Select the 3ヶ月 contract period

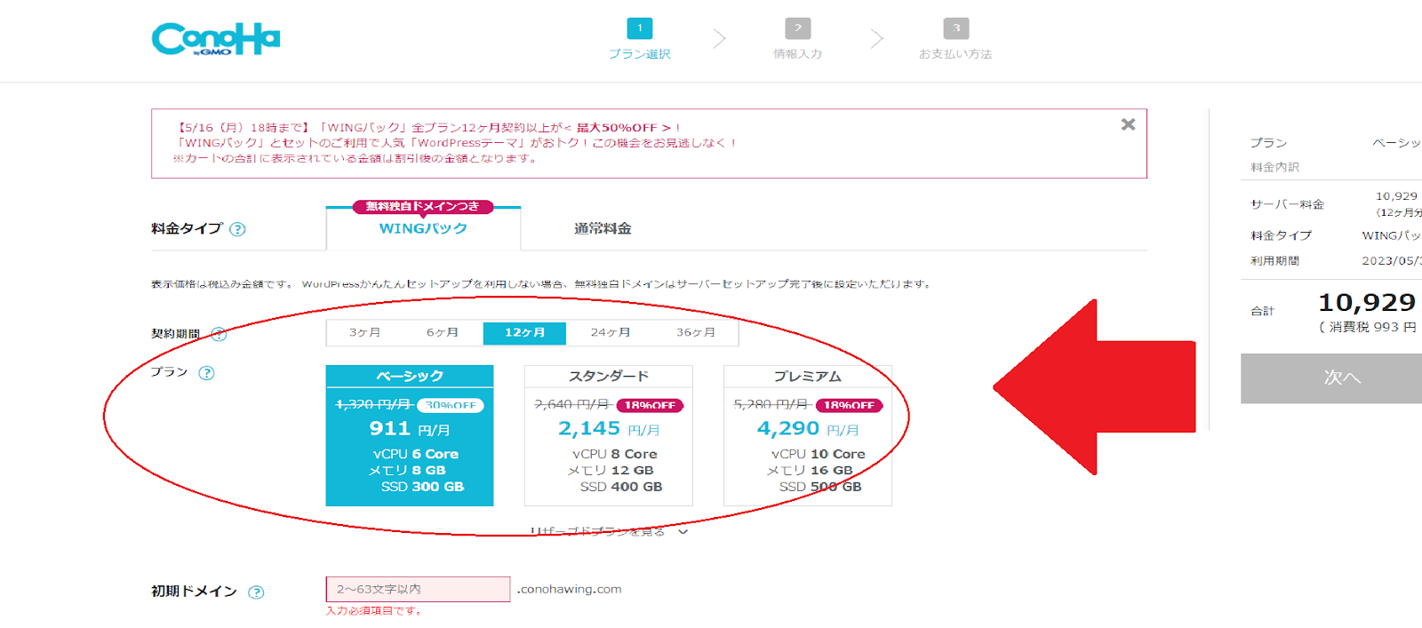(x=364, y=332)
